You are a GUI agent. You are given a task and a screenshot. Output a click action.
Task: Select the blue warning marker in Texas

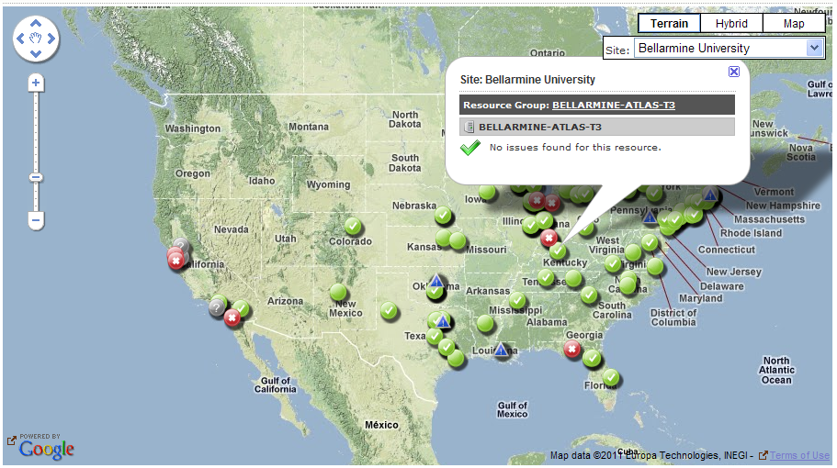[443, 321]
